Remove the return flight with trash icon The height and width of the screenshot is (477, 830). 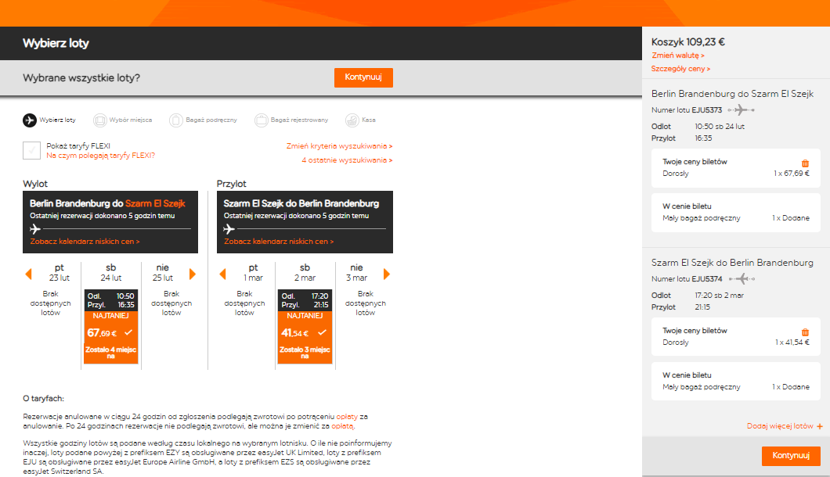pos(805,332)
